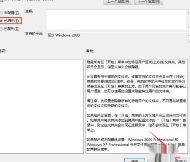Viewport: 190px width, 162px height.
Task: Click help paragraph starting 隐藏所有在「开始」菜单
Action: (136, 65)
